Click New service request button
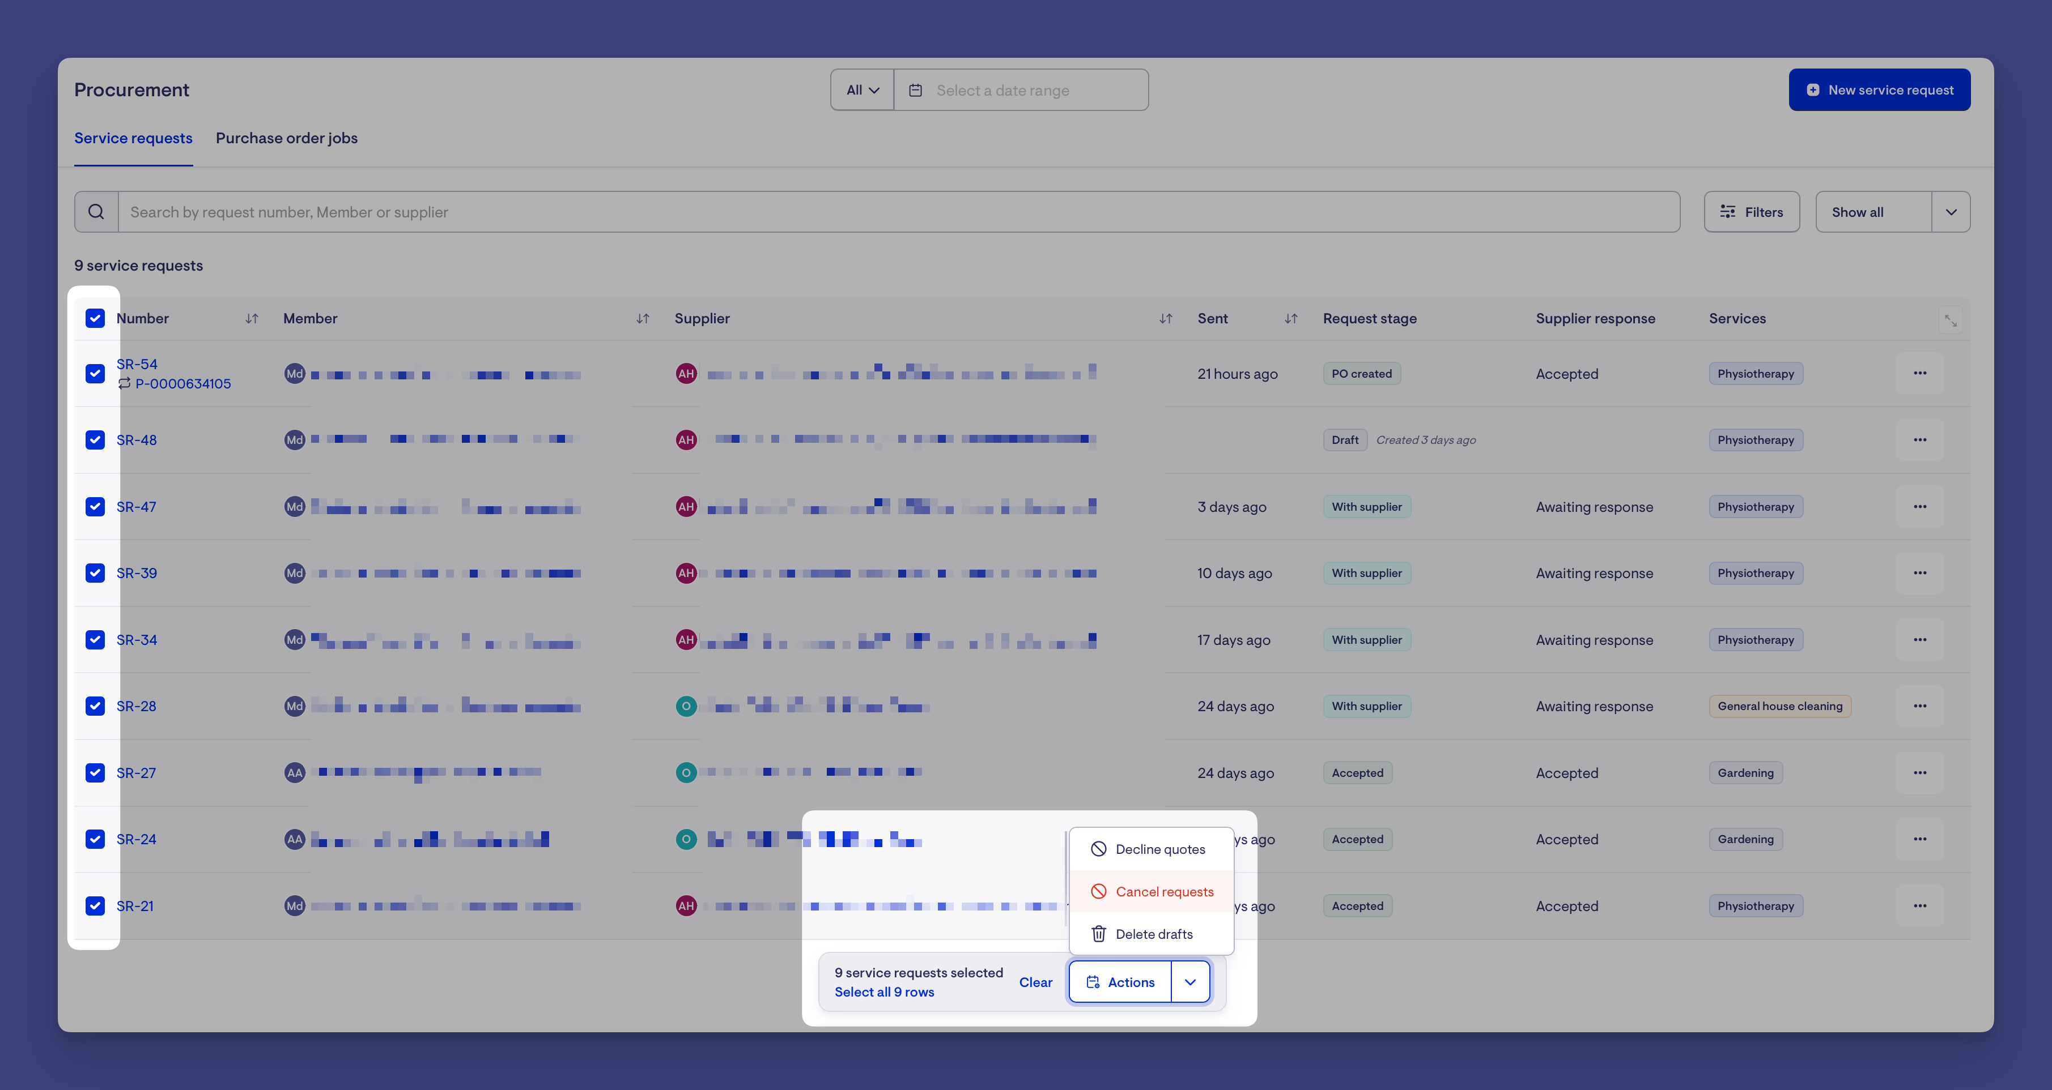The width and height of the screenshot is (2052, 1090). point(1879,90)
